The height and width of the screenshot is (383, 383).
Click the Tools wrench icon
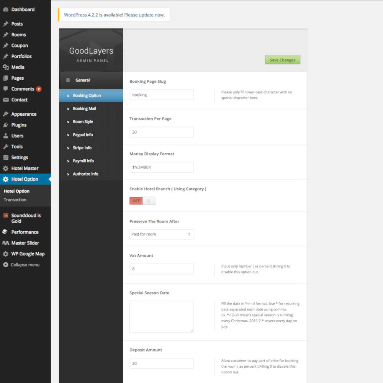point(6,147)
